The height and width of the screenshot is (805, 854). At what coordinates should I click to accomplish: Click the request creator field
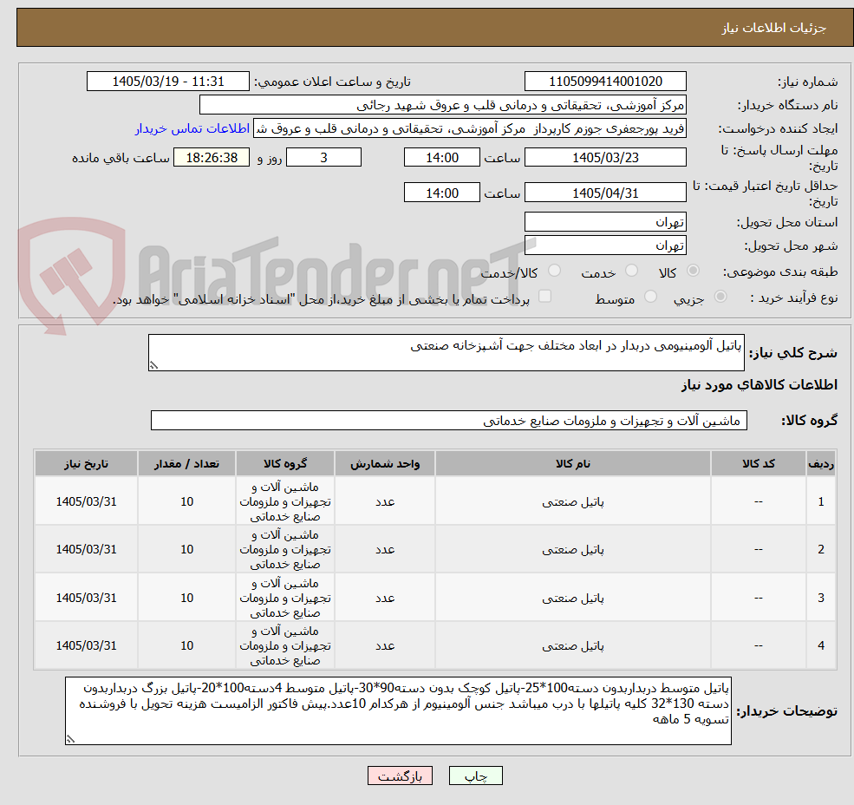(469, 128)
